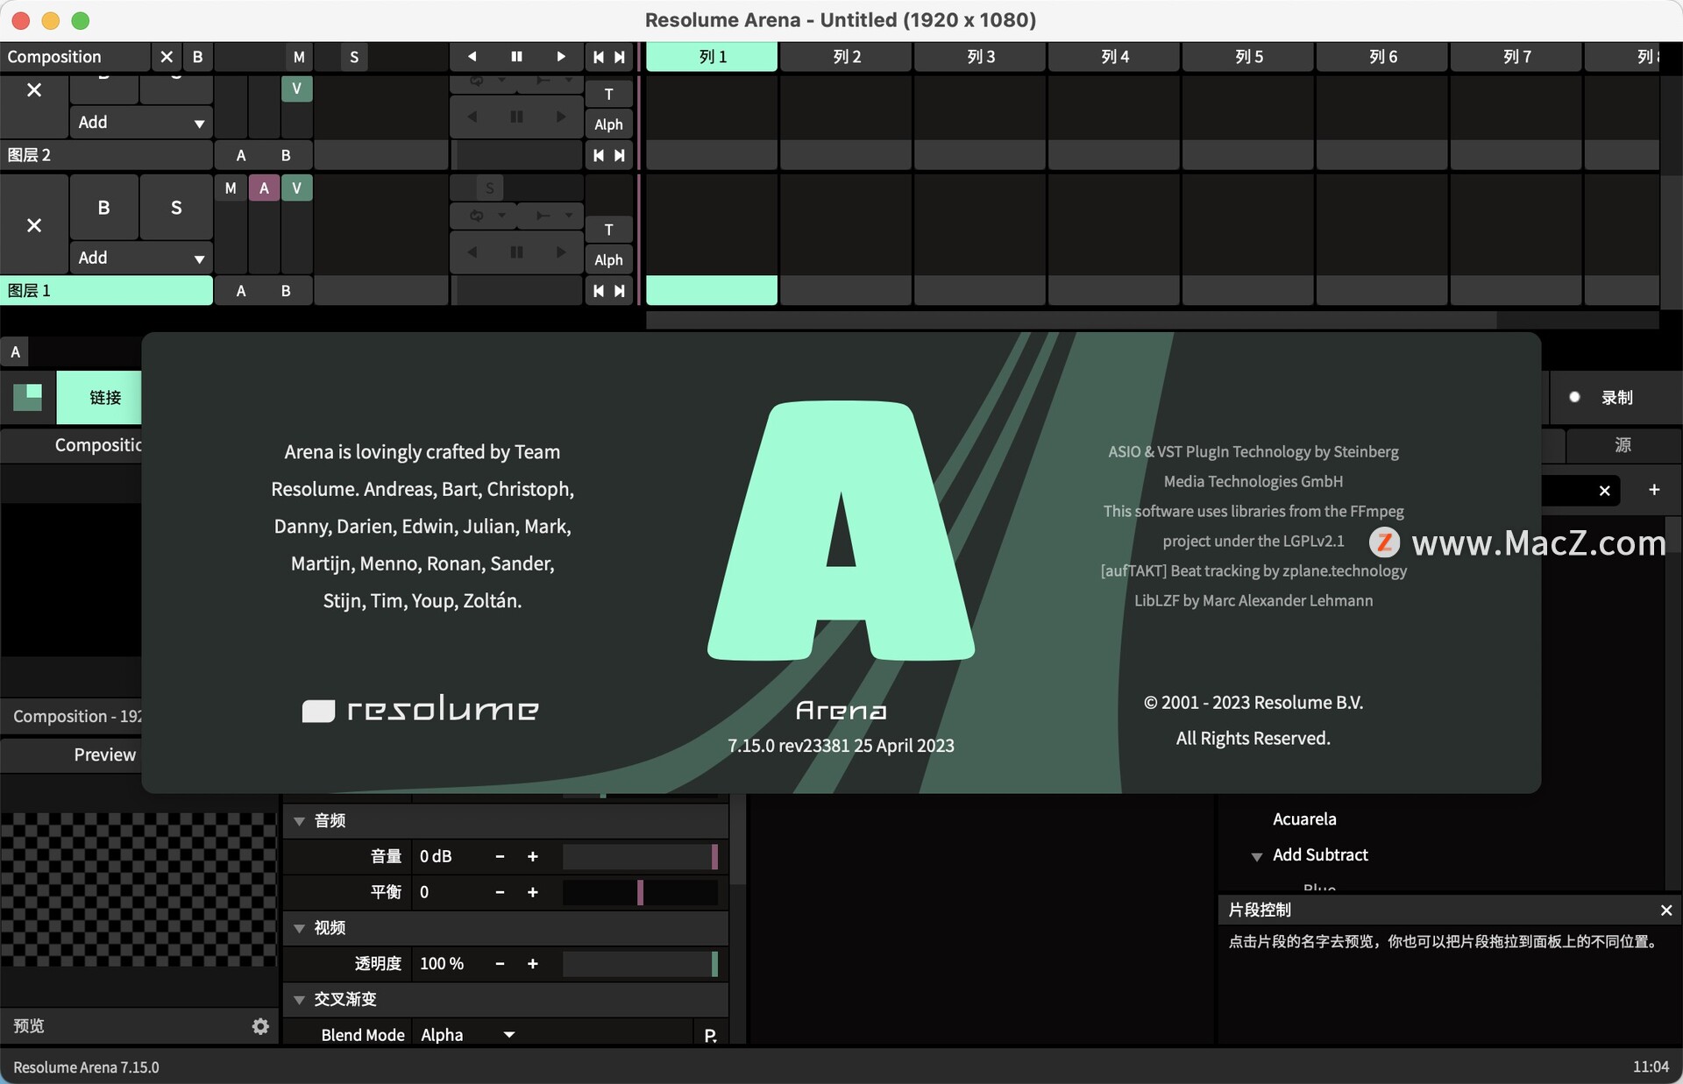The height and width of the screenshot is (1084, 1683).
Task: Toggle A audio on 图层 1
Action: (264, 188)
